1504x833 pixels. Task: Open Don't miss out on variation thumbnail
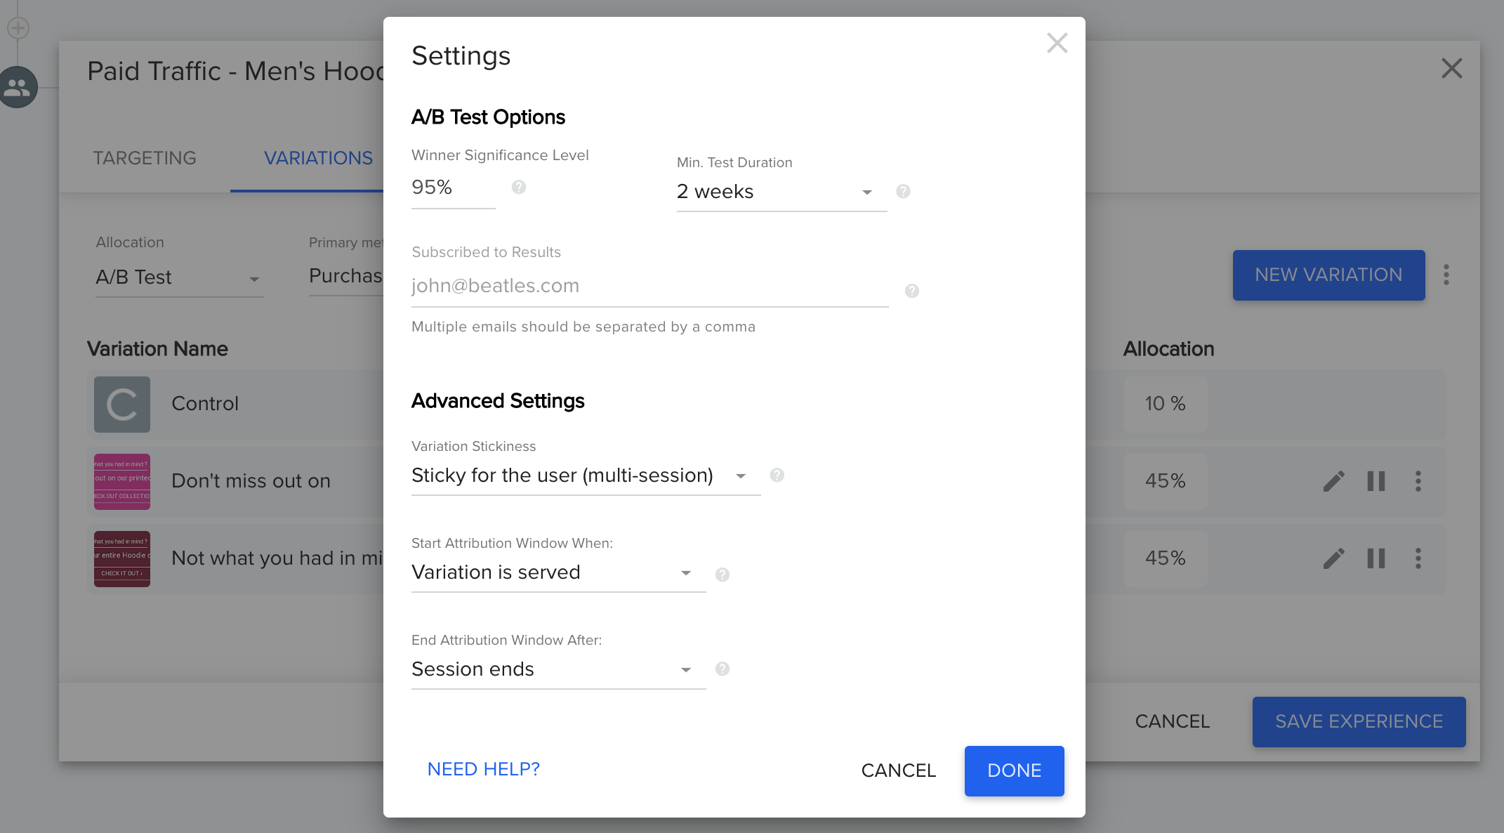[122, 482]
